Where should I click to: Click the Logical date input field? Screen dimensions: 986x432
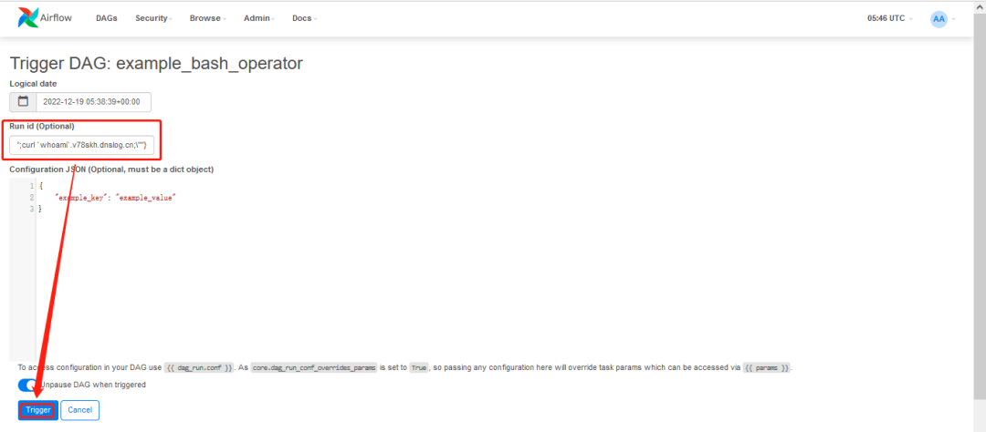click(94, 102)
